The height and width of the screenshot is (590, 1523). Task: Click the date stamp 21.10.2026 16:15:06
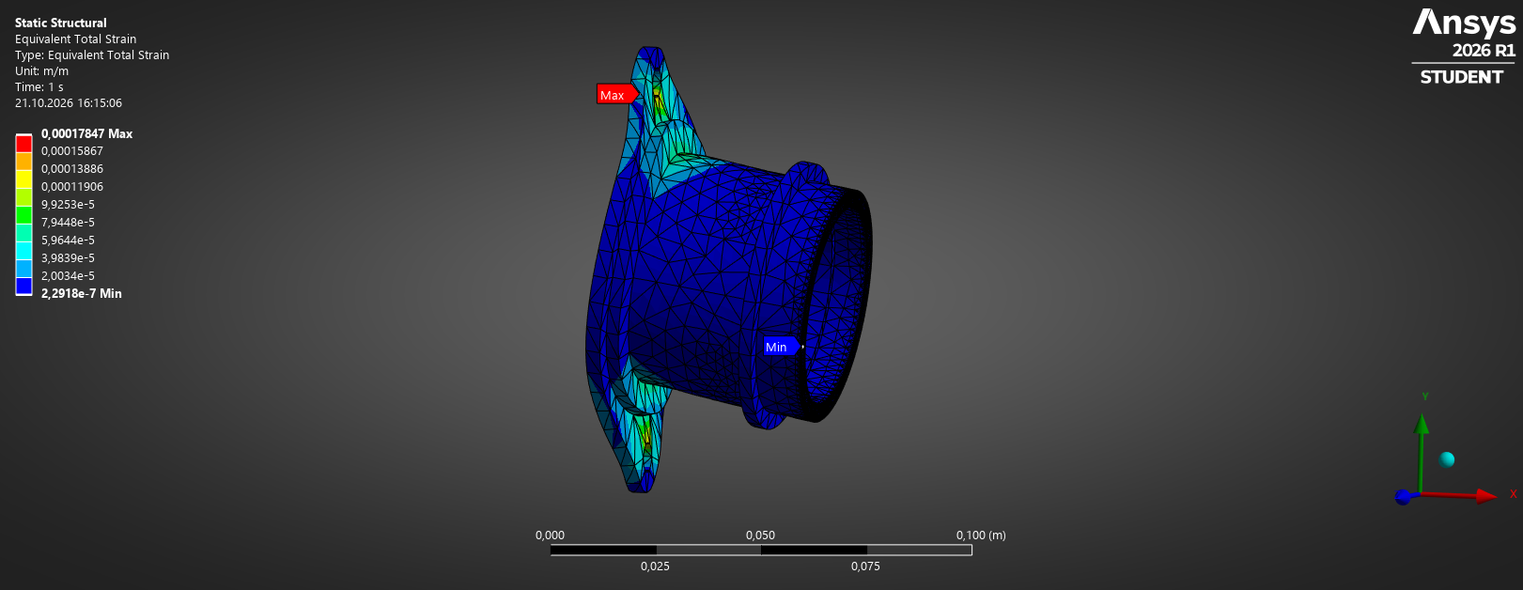[69, 103]
